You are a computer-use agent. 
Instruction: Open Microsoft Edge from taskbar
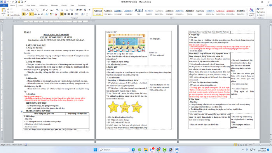133,150
